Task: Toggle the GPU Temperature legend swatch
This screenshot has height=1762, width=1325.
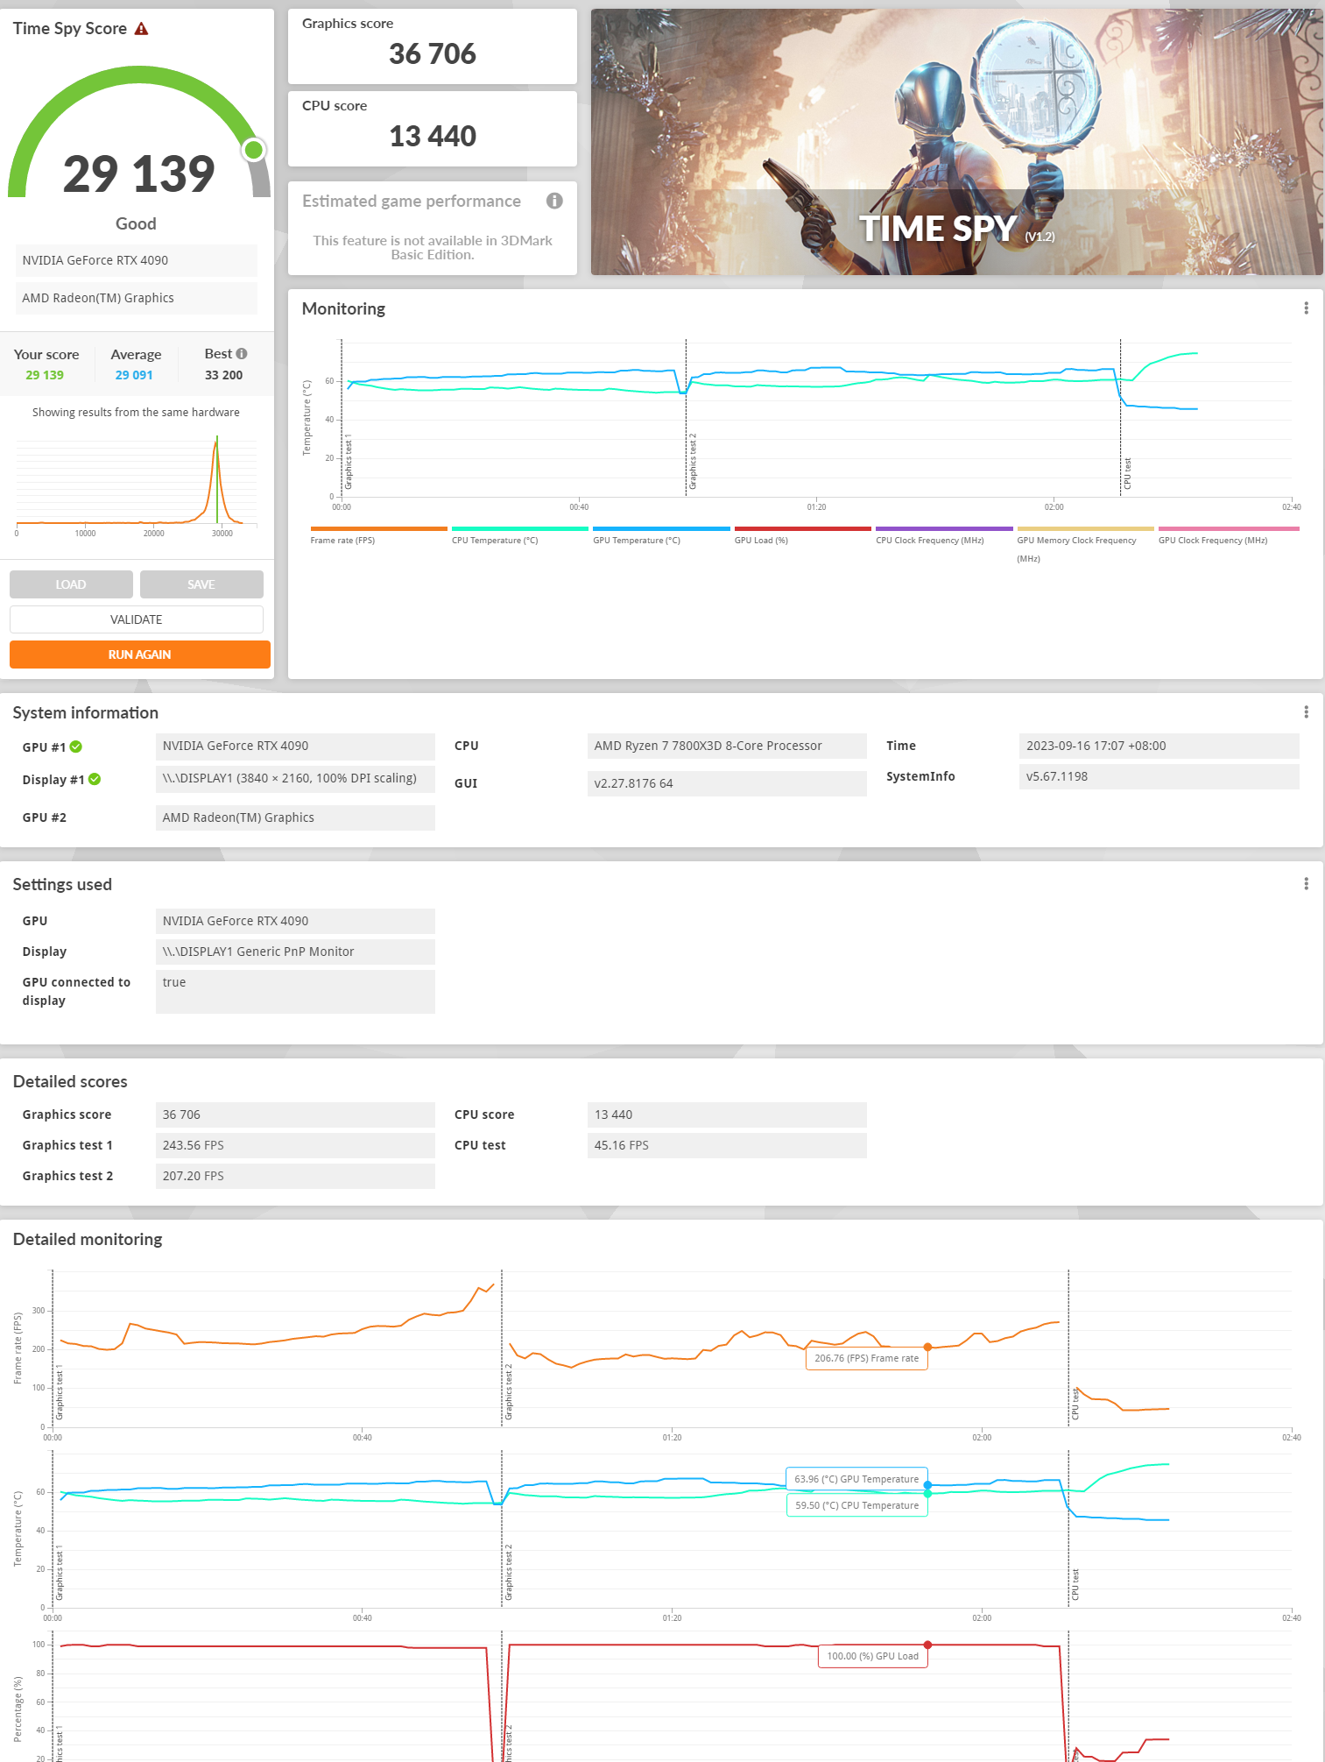Action: click(x=661, y=529)
